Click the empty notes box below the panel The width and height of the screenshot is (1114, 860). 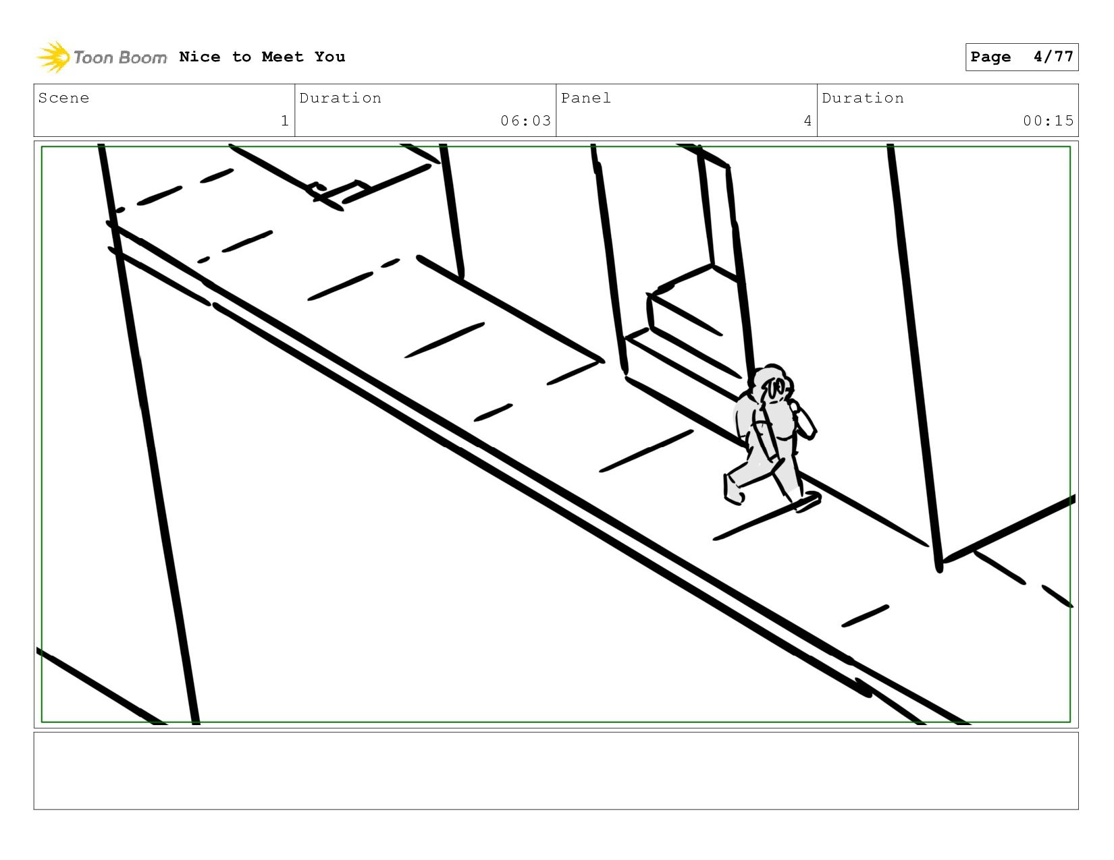[x=556, y=770]
